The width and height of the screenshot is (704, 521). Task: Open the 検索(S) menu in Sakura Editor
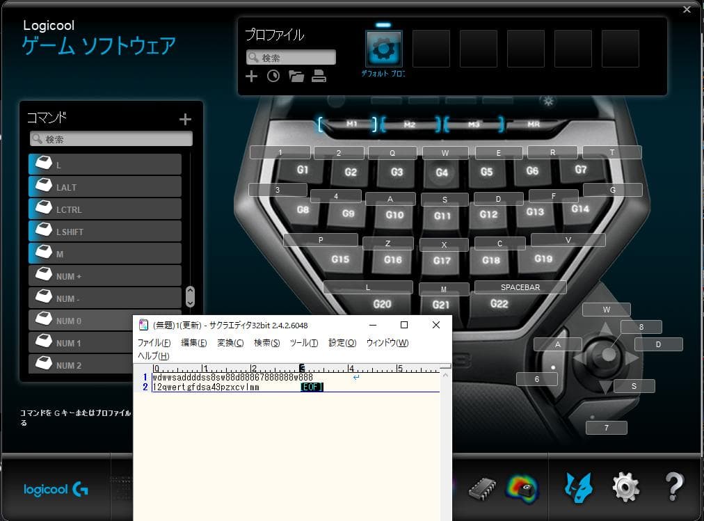tap(266, 343)
